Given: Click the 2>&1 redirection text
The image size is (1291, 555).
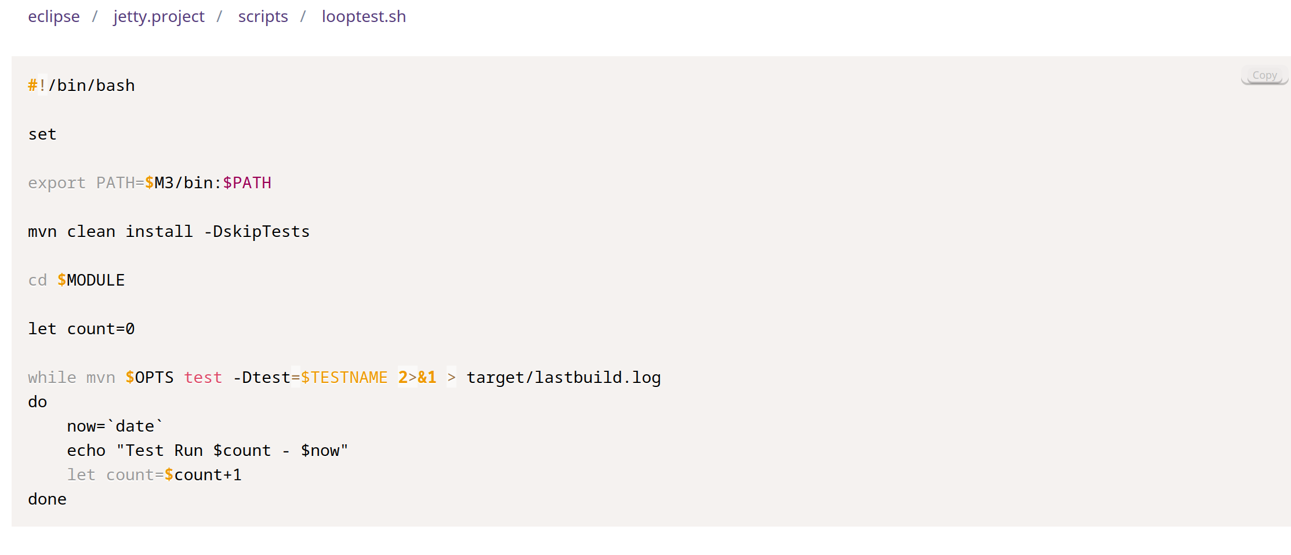Looking at the screenshot, I should pos(417,378).
